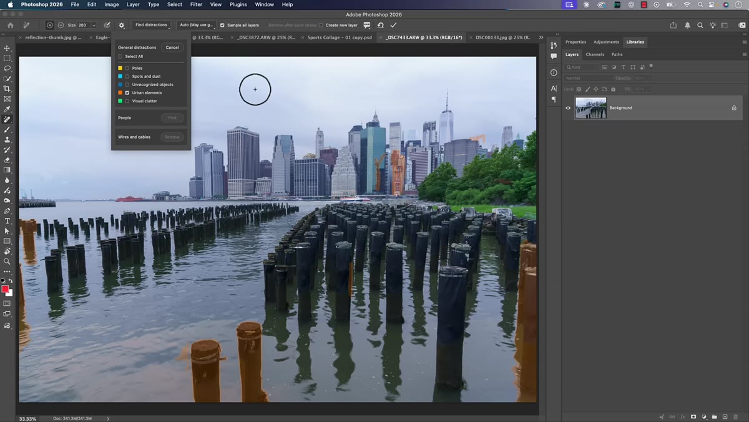
Task: Commit the removal with the checkmark
Action: tap(393, 25)
